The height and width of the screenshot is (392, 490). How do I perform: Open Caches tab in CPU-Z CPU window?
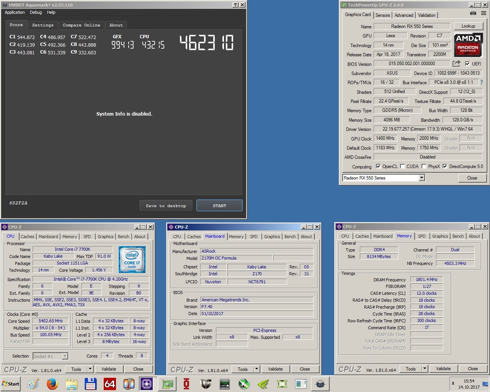(28, 237)
